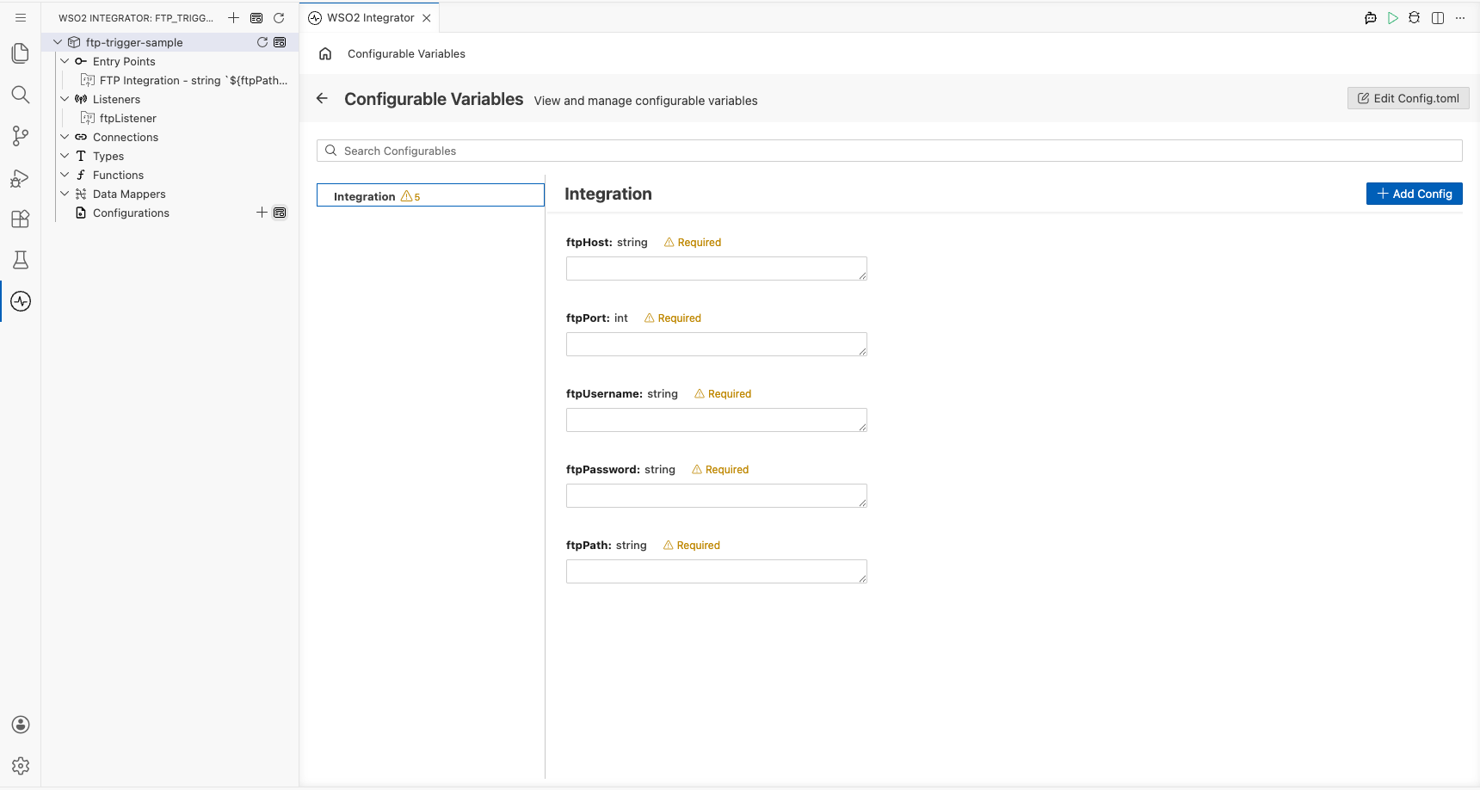
Task: Open the Accounts menu
Action: 21,725
